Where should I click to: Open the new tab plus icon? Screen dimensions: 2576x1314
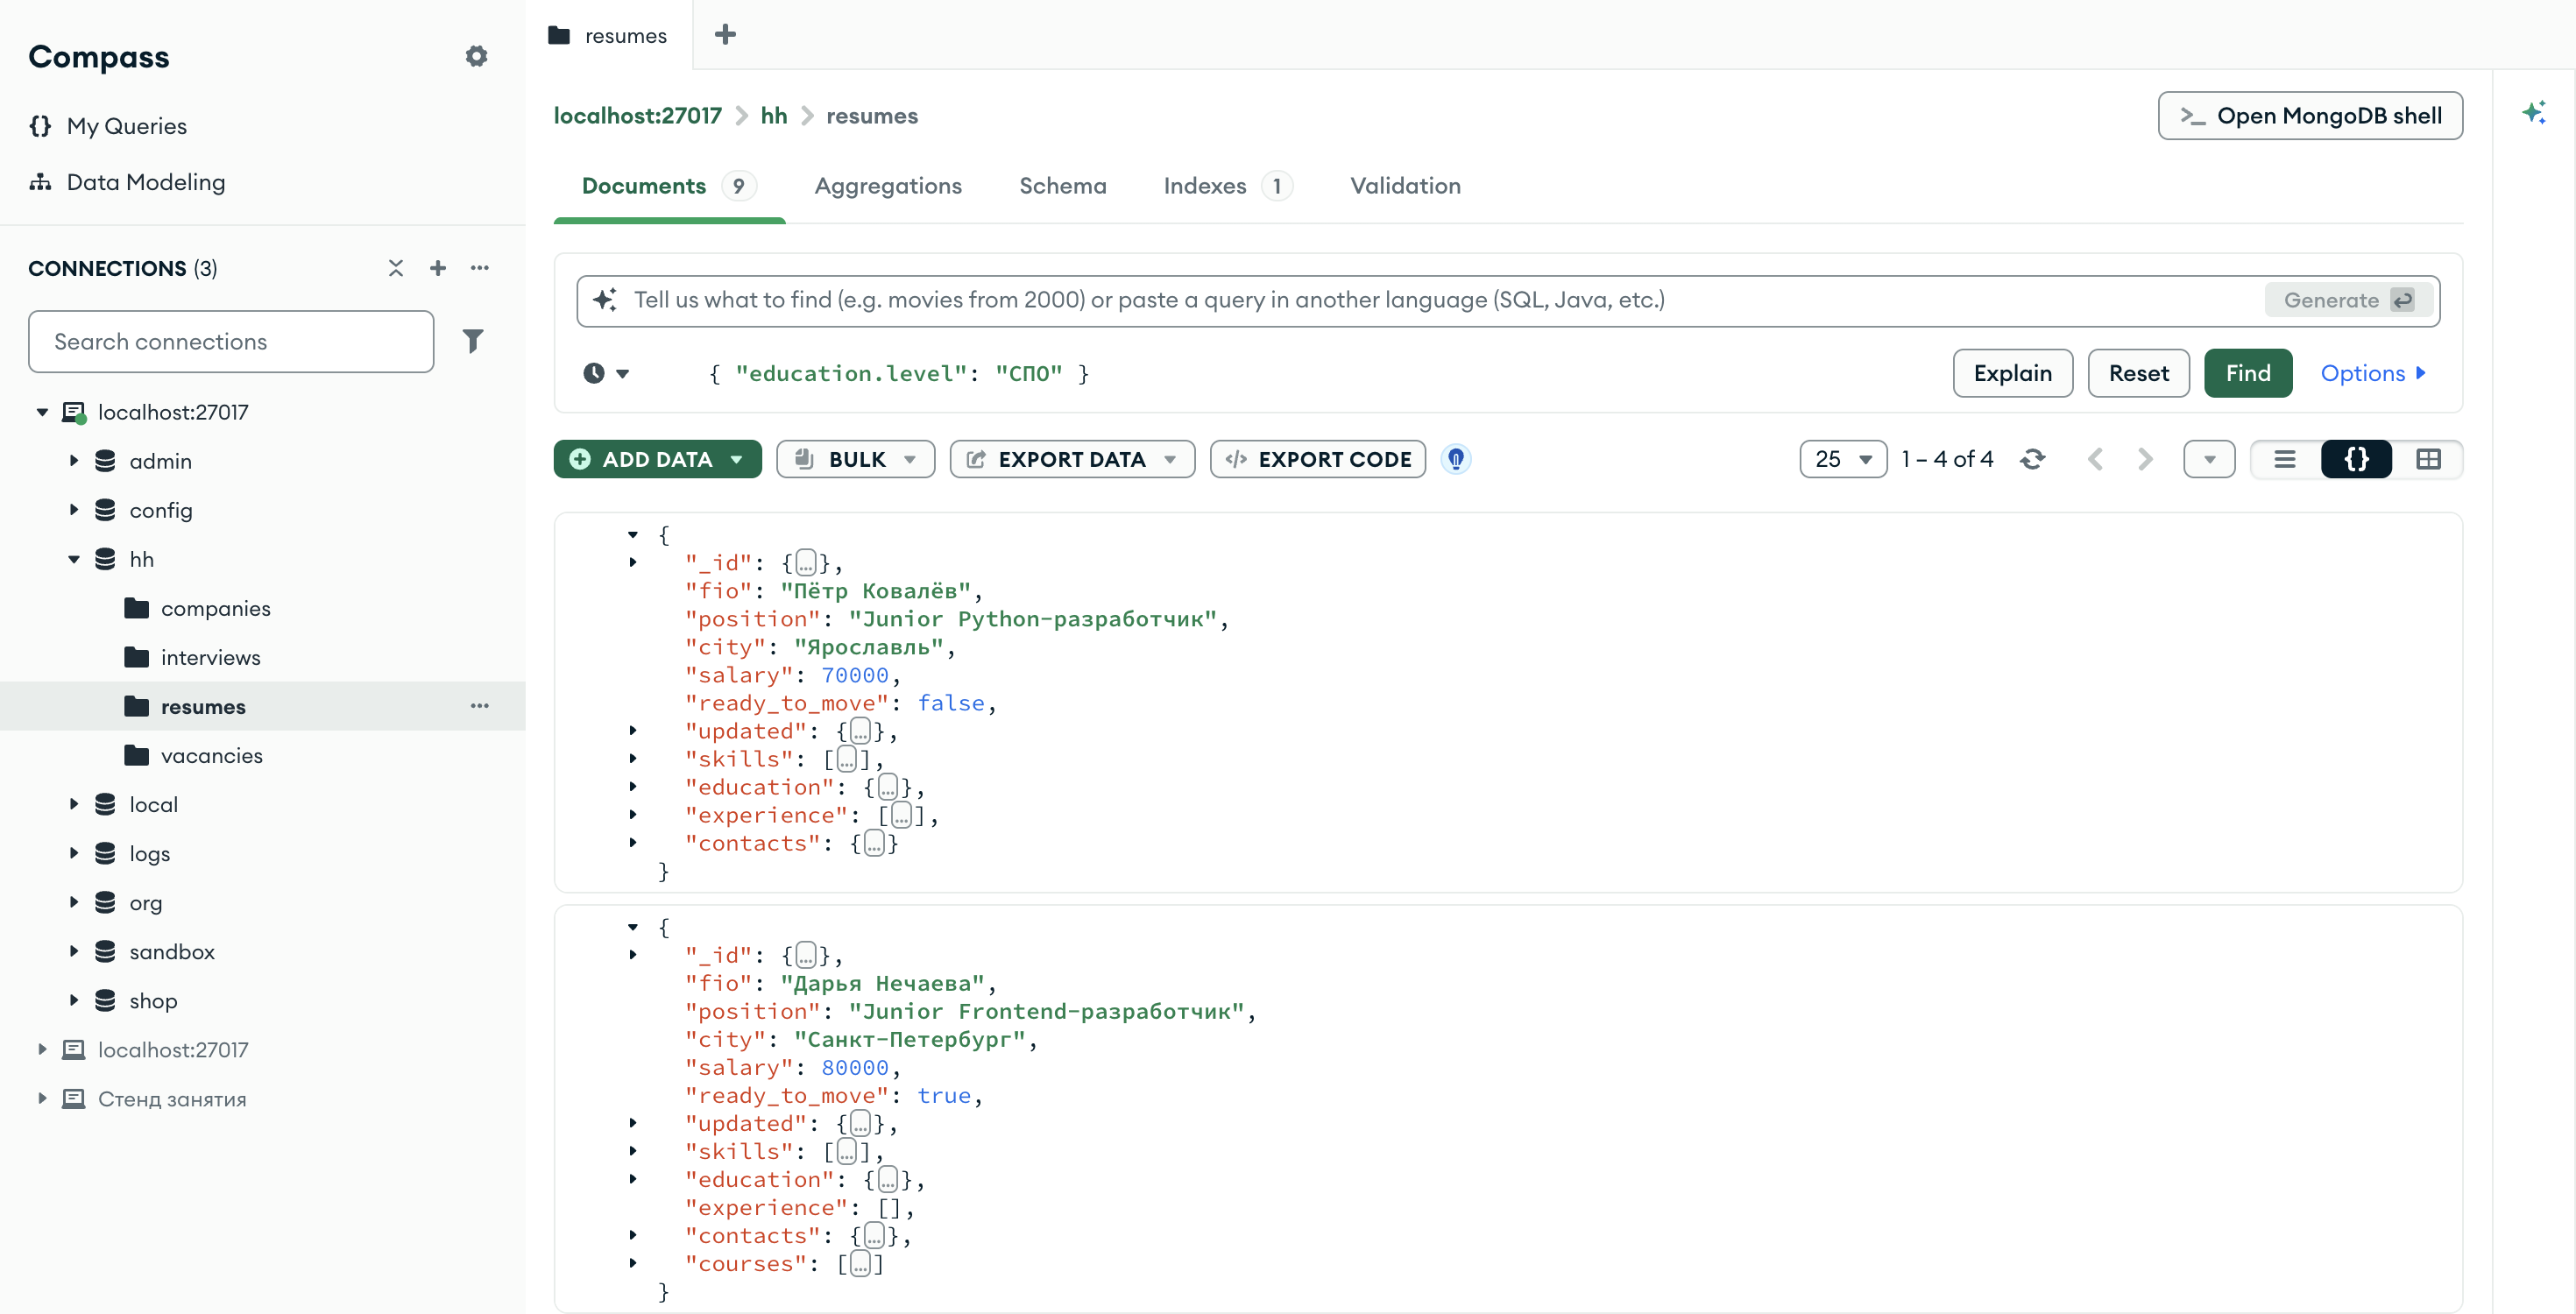(725, 35)
